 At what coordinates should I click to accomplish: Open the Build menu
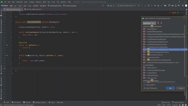coord(44,2)
